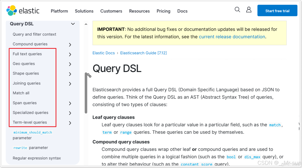Viewport: 302px width, 168px height.
Task: Open the current release documentation link
Action: coord(232,37)
